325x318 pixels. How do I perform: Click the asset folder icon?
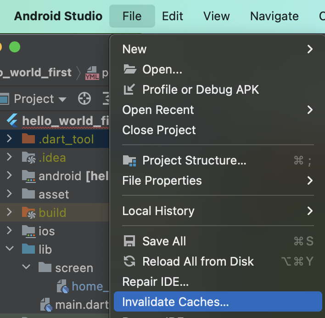28,194
